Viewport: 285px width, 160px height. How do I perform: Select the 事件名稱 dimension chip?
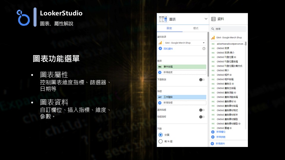click(x=182, y=67)
